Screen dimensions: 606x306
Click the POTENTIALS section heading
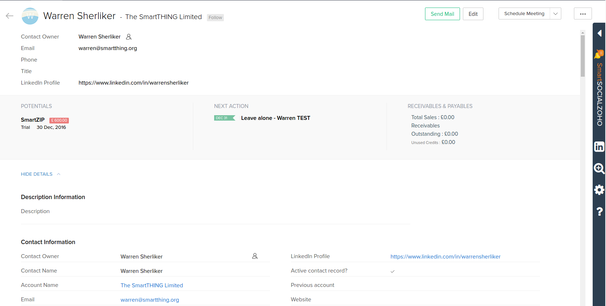coord(36,106)
